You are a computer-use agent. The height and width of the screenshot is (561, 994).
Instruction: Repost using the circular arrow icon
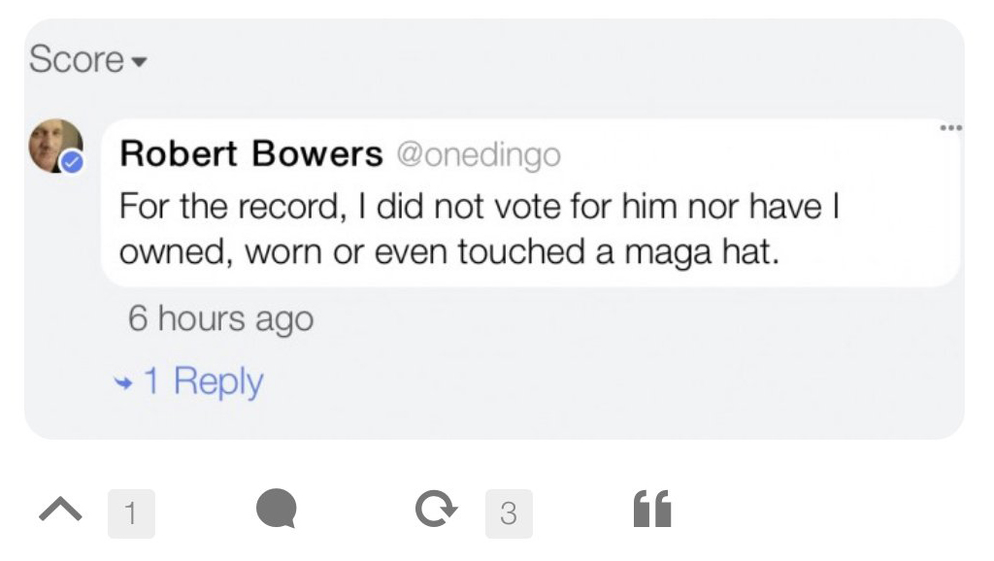[433, 511]
